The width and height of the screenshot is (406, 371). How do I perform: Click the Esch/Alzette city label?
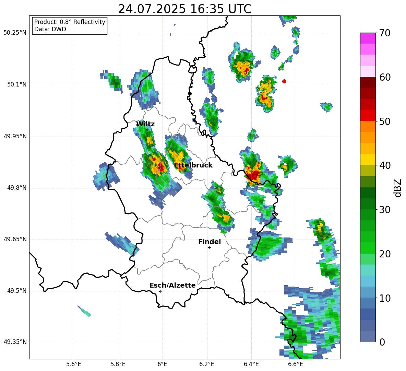coord(172,286)
